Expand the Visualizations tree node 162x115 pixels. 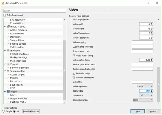pyautogui.click(x=8, y=23)
